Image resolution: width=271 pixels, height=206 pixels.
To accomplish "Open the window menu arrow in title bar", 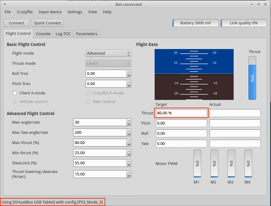I will point(5,4).
